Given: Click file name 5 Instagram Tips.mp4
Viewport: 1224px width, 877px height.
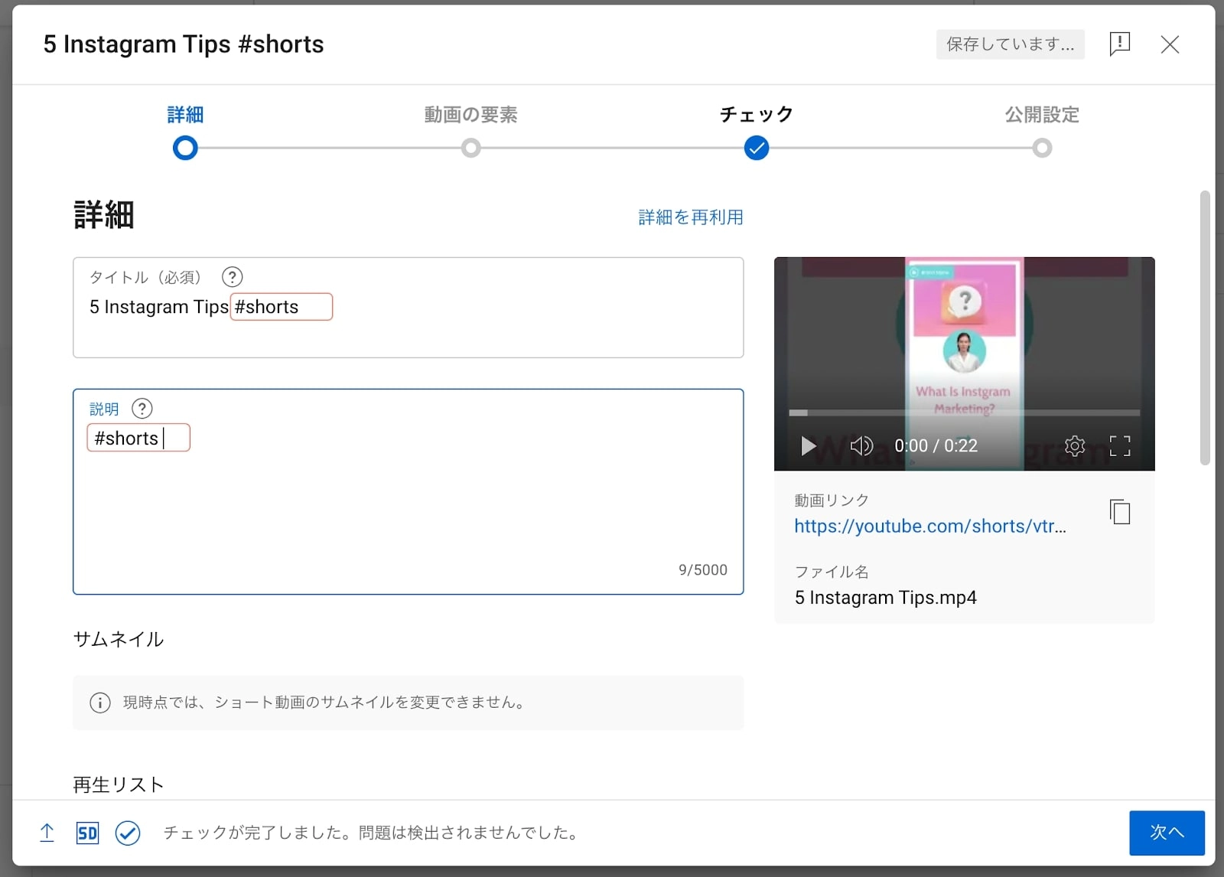Looking at the screenshot, I should click(x=886, y=598).
